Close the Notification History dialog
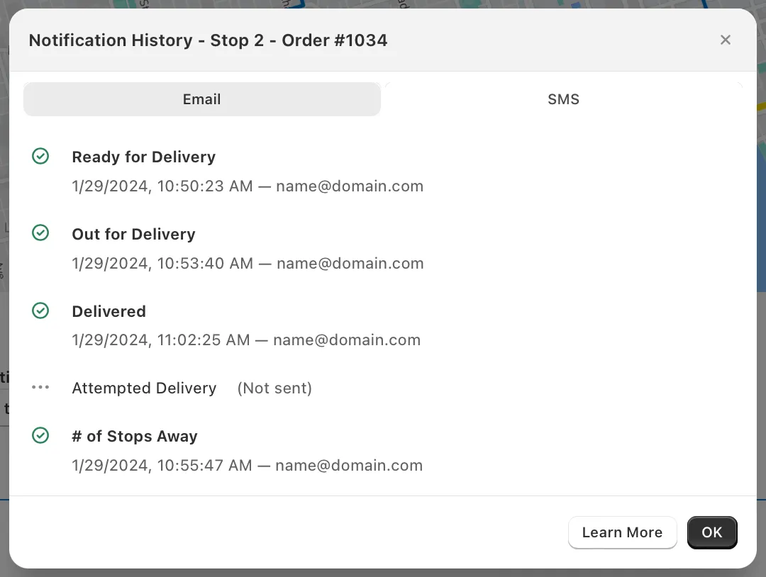This screenshot has height=577, width=766. coord(726,40)
